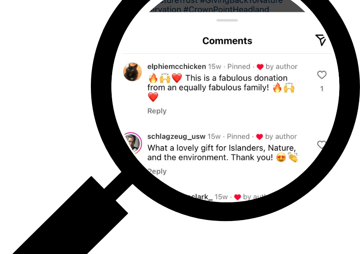Tap the partially visible clark_ username

(199, 197)
